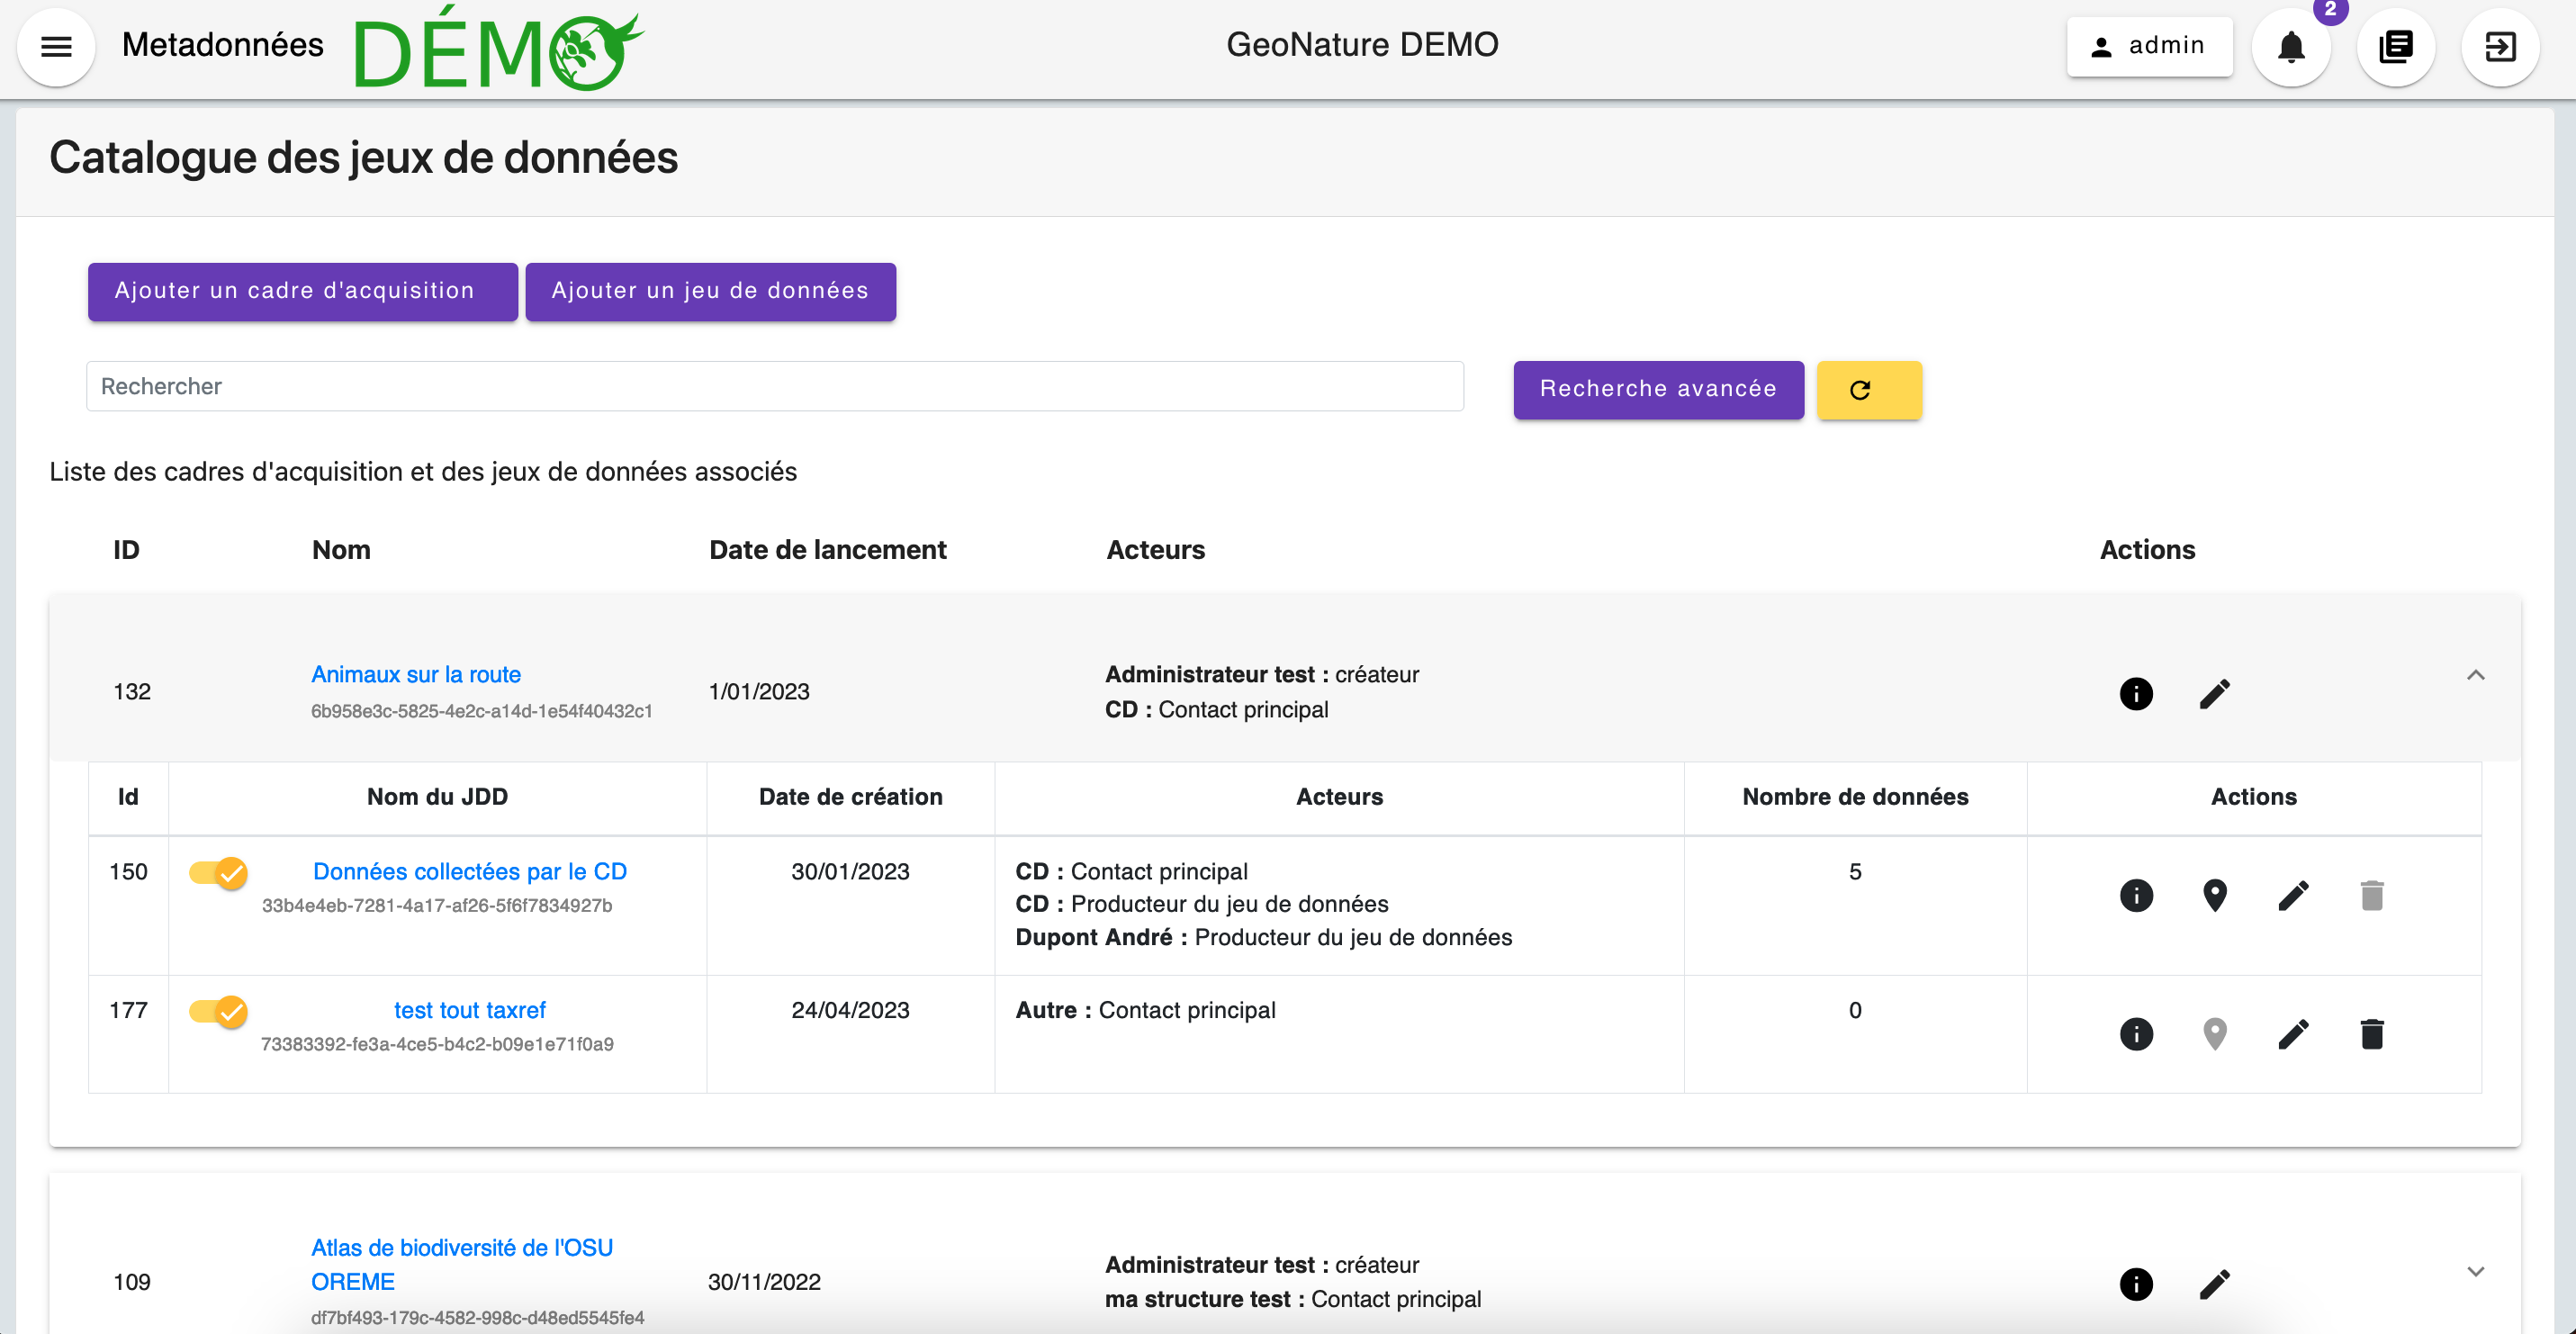
Task: Open Atlas de biodiversité de l'OSU OREME link
Action: coord(462,1264)
